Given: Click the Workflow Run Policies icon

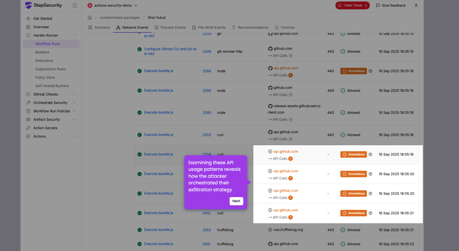Looking at the screenshot, I should point(28,111).
